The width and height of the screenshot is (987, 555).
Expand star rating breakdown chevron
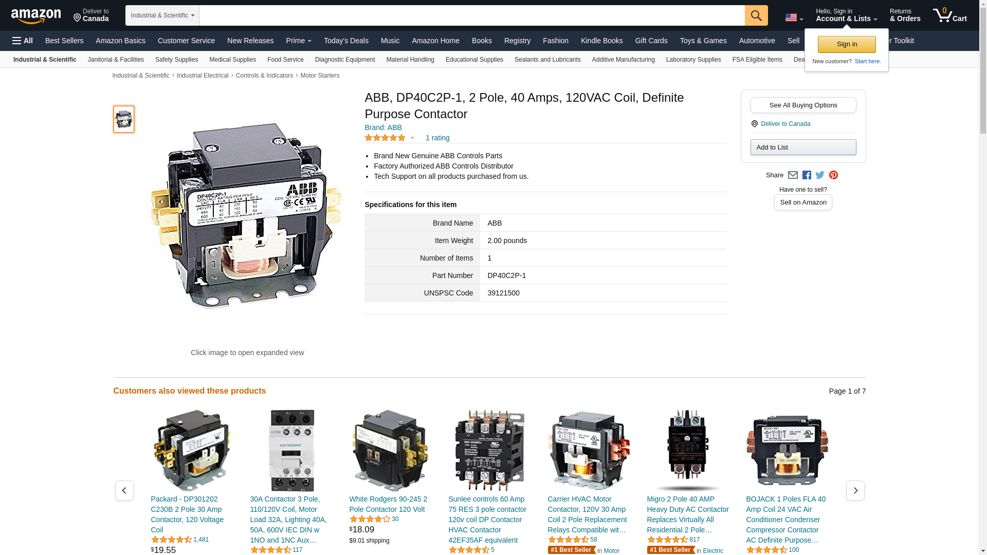coord(412,138)
